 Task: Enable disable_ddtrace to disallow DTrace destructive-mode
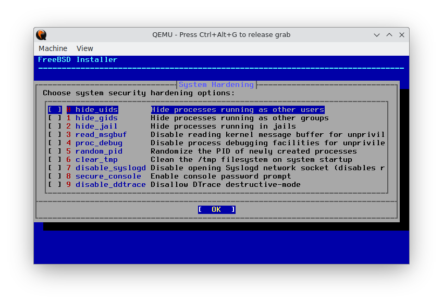tap(54, 184)
